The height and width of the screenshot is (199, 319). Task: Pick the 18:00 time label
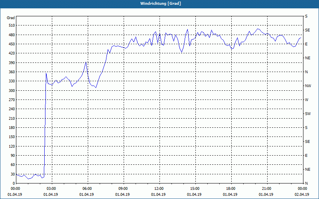coord(230,189)
